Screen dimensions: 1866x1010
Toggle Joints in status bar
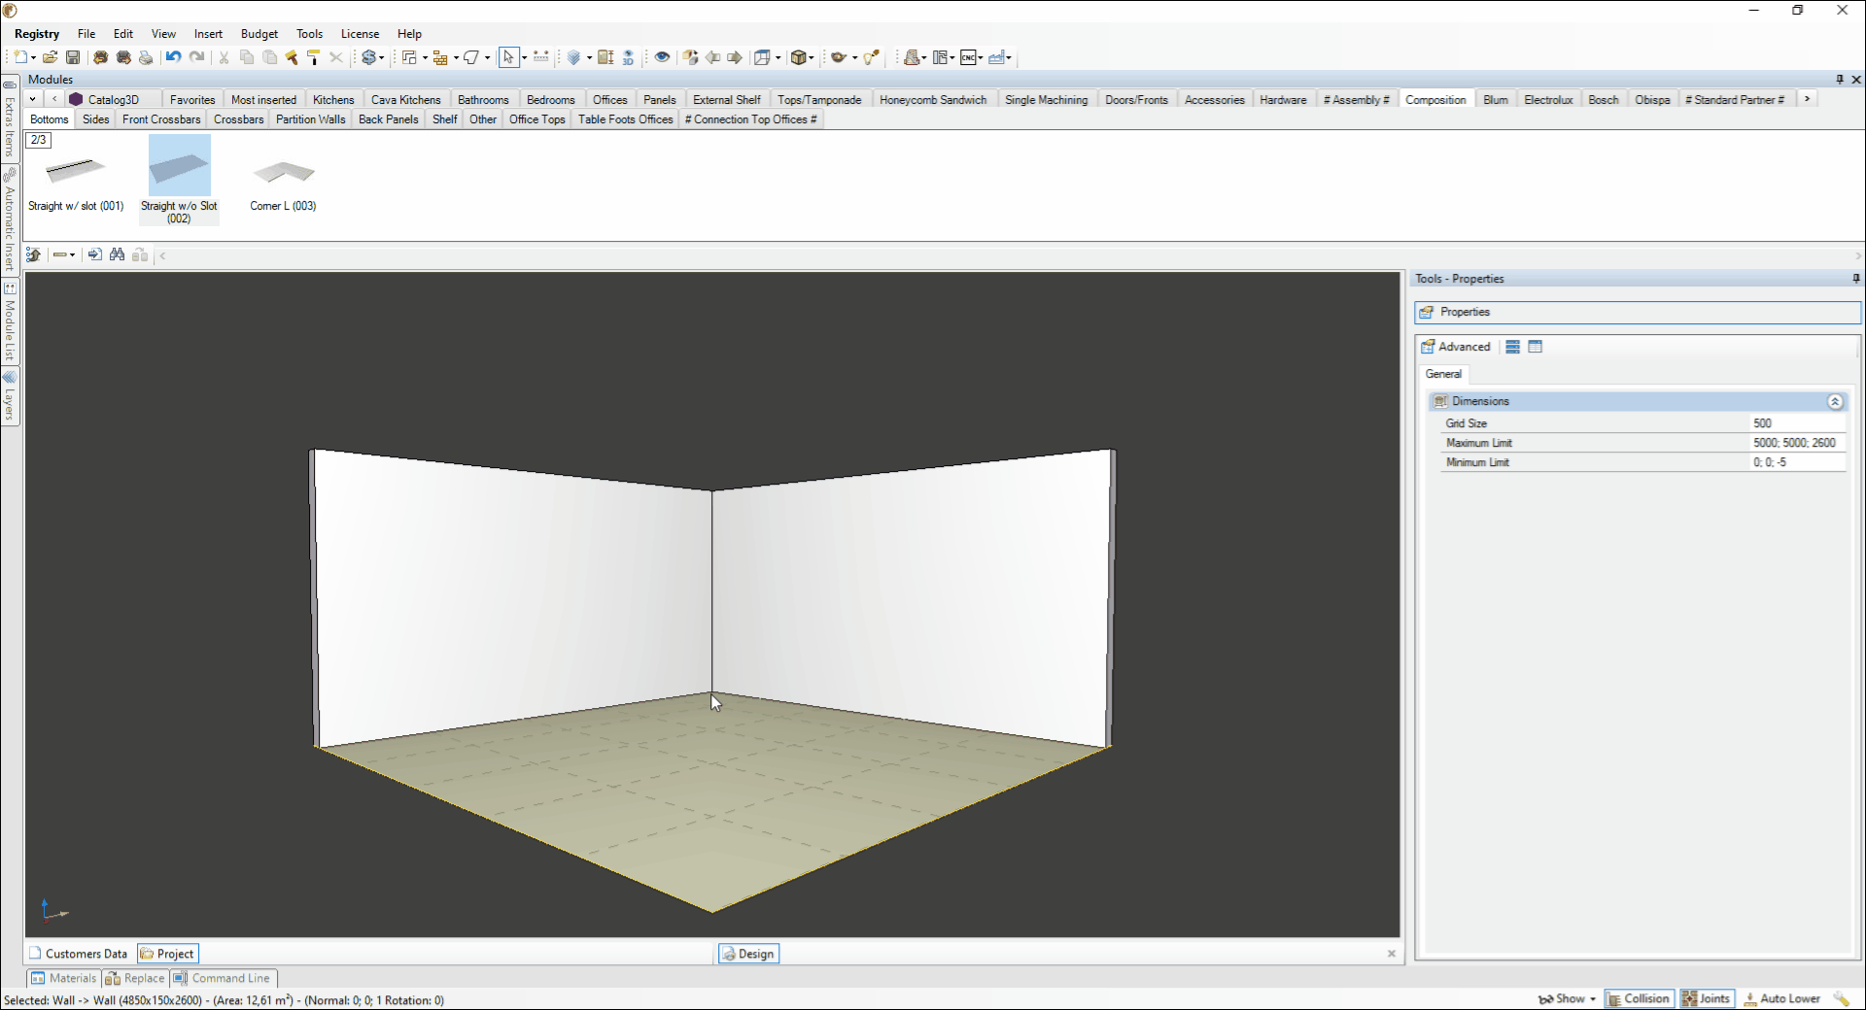[x=1707, y=998]
